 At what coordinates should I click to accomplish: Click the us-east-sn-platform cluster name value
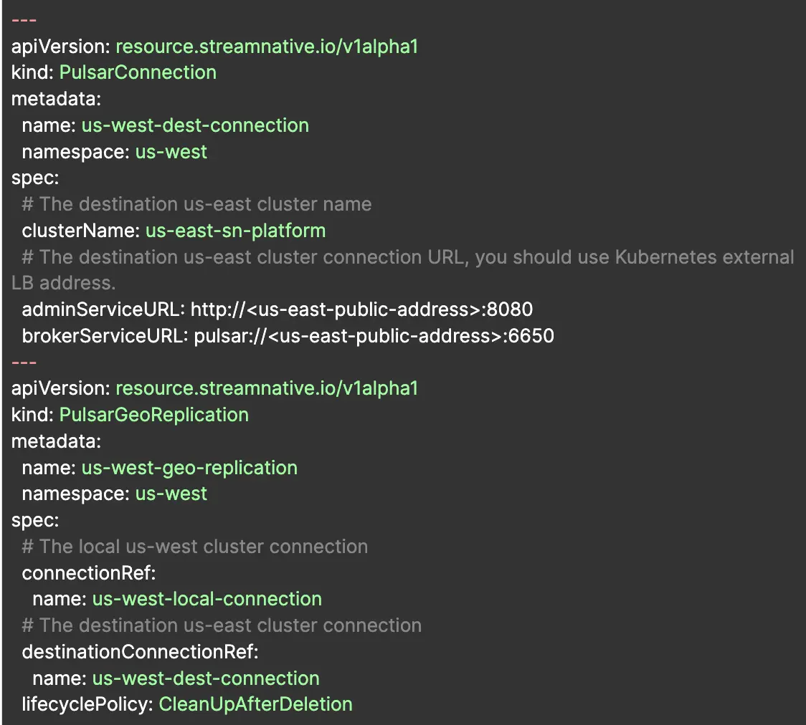point(235,231)
